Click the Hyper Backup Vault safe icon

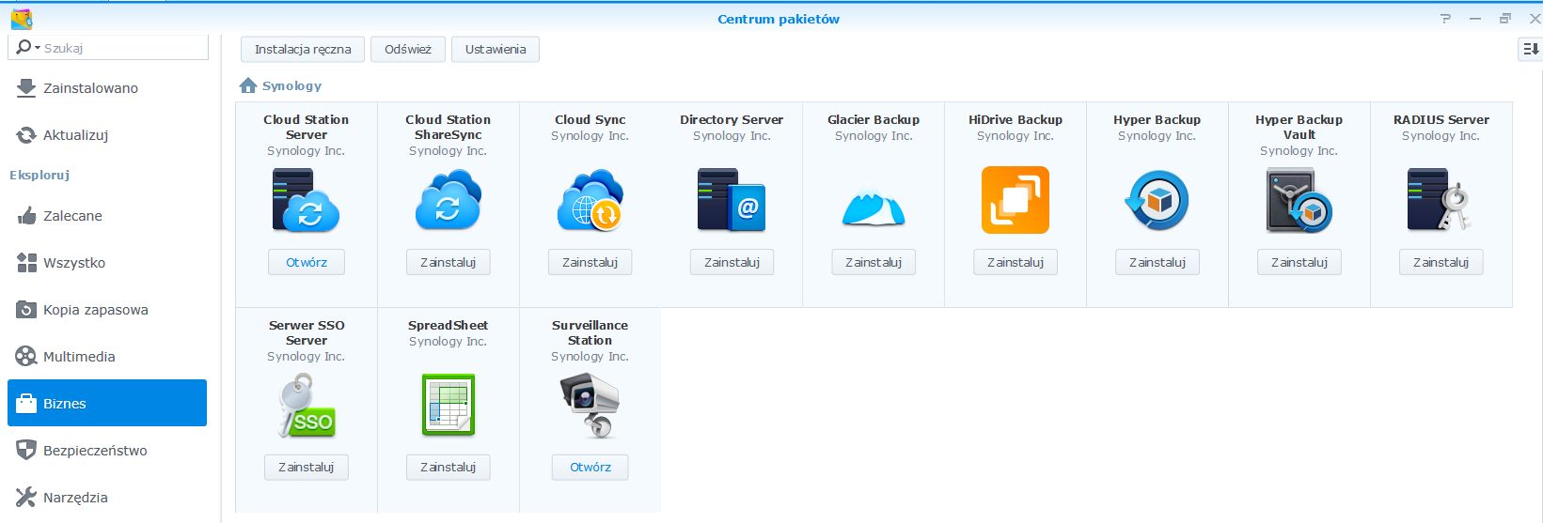[1299, 200]
